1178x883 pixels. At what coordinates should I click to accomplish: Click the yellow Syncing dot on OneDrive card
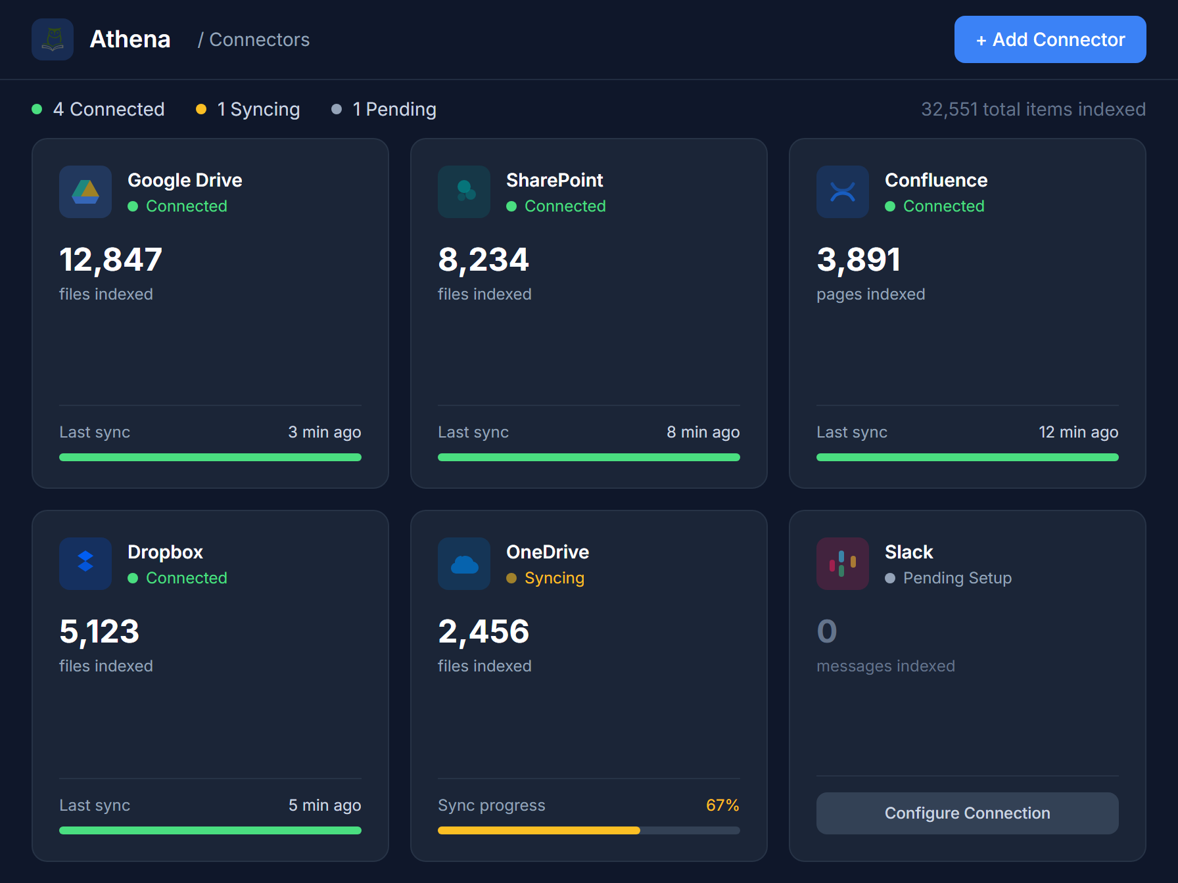click(x=512, y=578)
